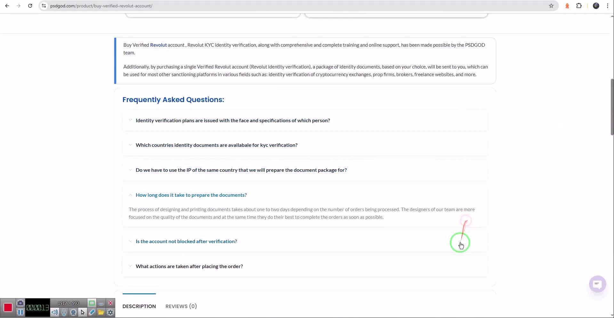This screenshot has width=614, height=318.
Task: Select the pencil drawing tool in recorder
Action: coord(92,312)
